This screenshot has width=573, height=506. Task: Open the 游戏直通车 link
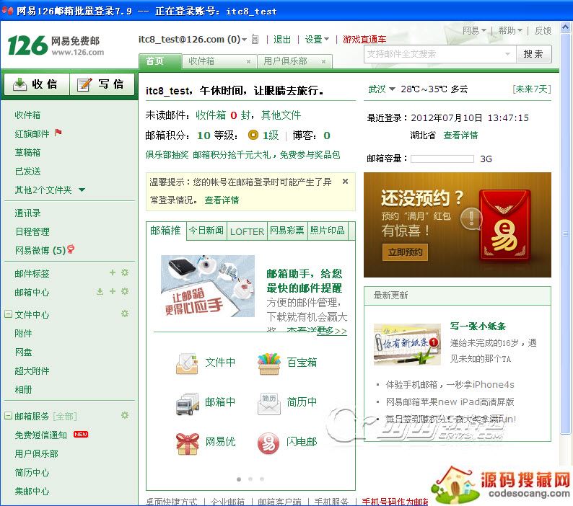click(364, 40)
